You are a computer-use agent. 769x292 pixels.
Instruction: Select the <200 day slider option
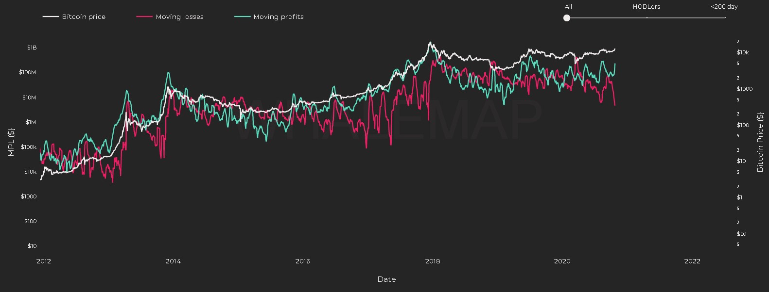724,7
